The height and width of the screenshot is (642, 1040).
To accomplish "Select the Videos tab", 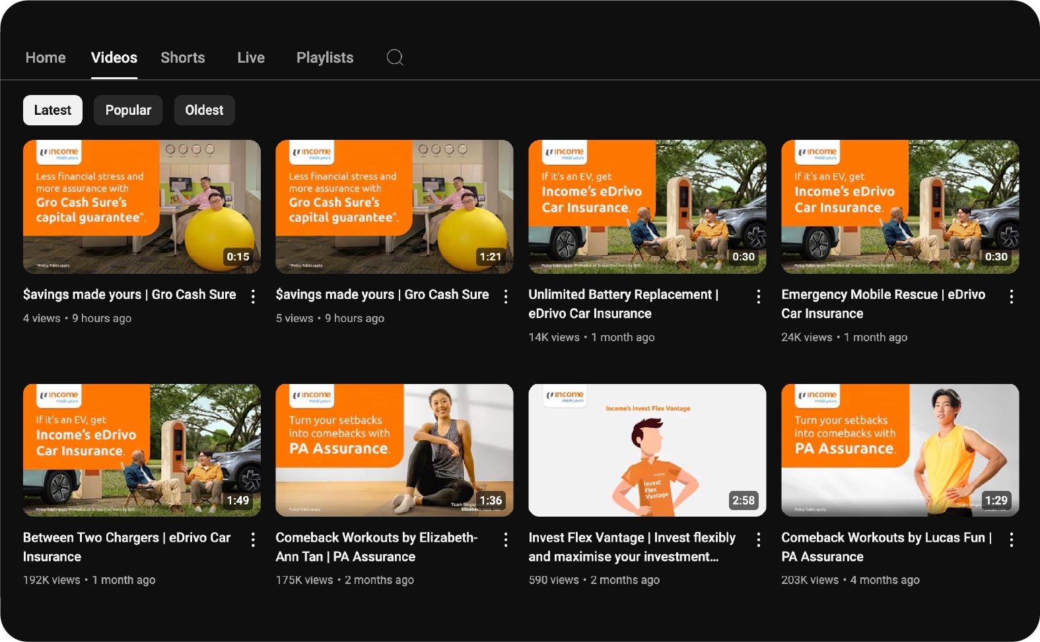I will click(114, 57).
